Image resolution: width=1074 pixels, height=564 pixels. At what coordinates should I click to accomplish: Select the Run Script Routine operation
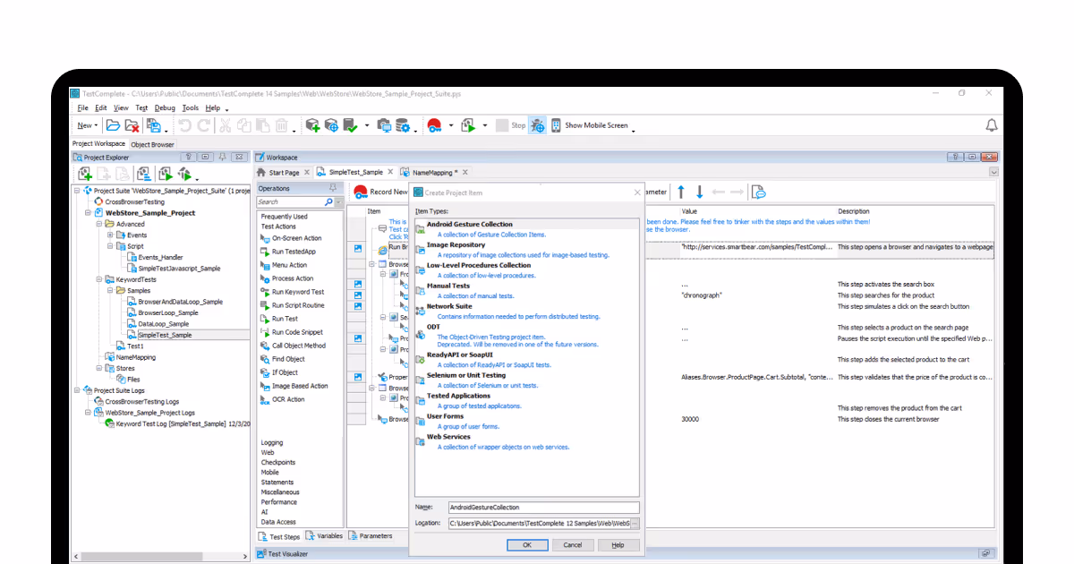[292, 305]
